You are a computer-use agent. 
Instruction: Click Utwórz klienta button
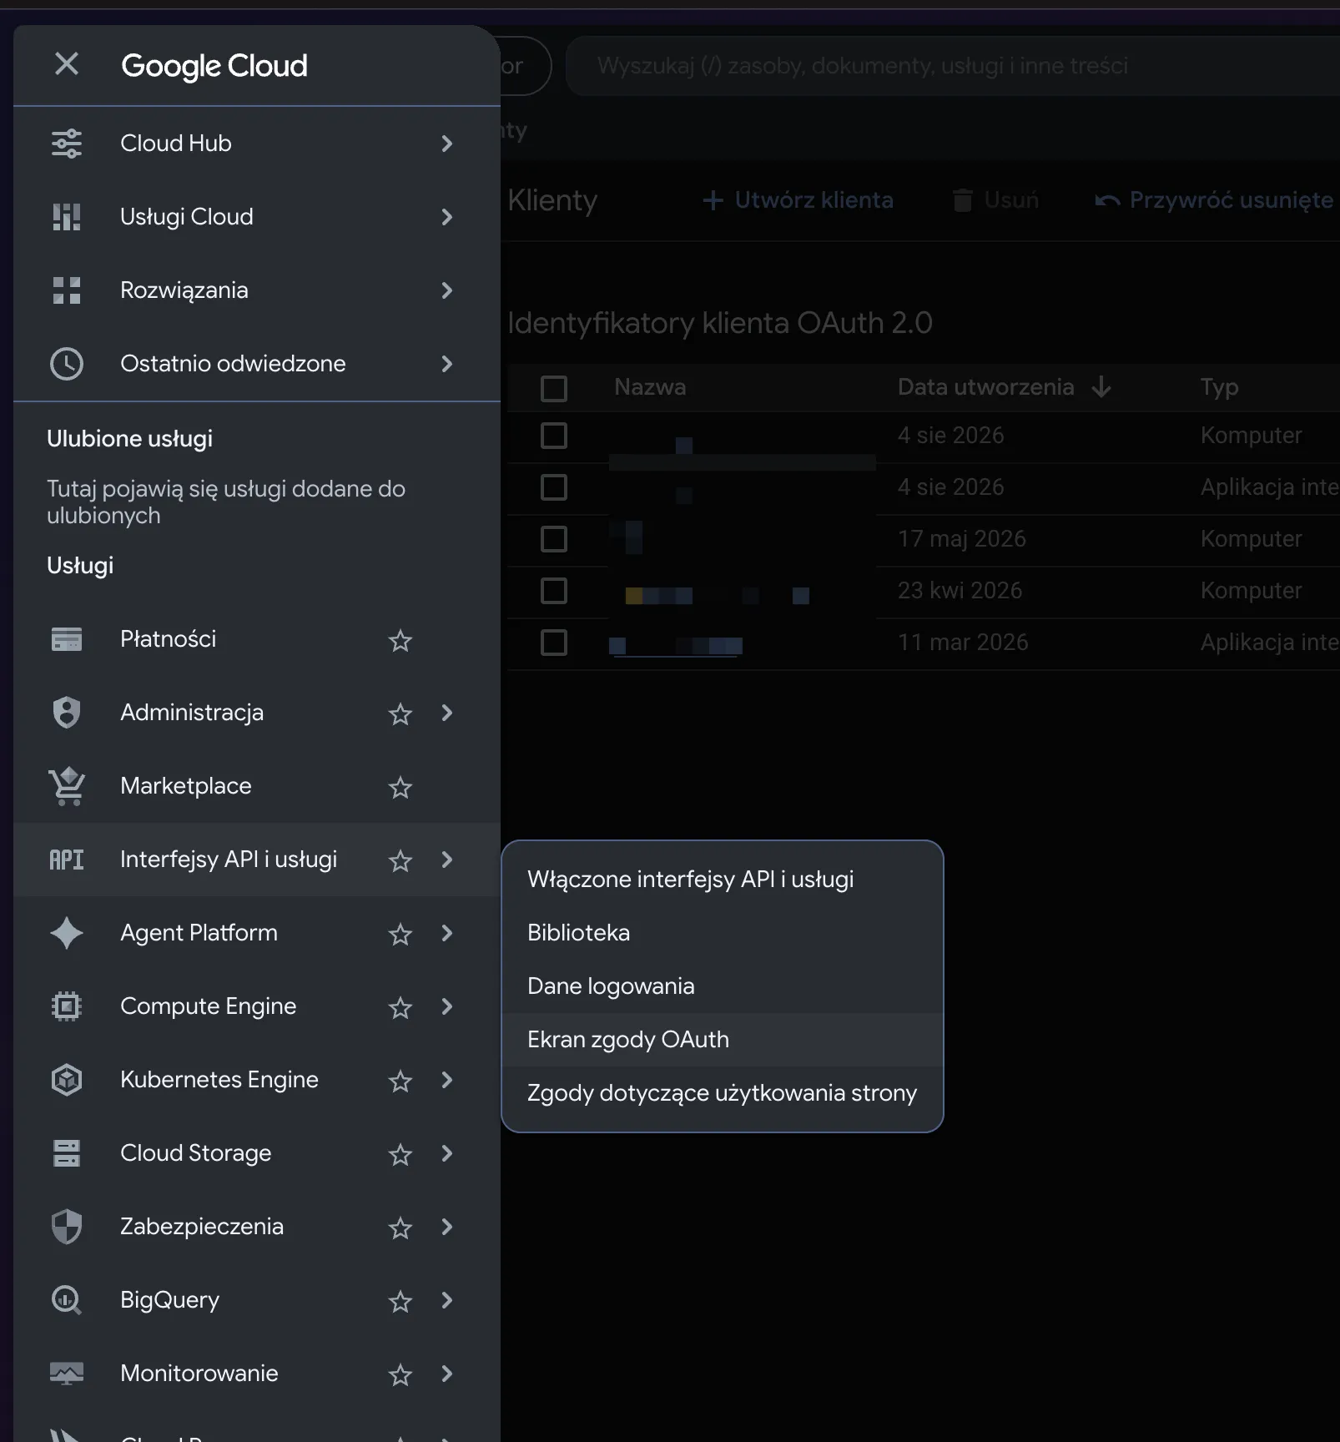click(798, 200)
